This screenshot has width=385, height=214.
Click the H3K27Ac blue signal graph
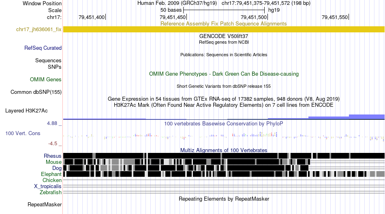[x=224, y=117]
